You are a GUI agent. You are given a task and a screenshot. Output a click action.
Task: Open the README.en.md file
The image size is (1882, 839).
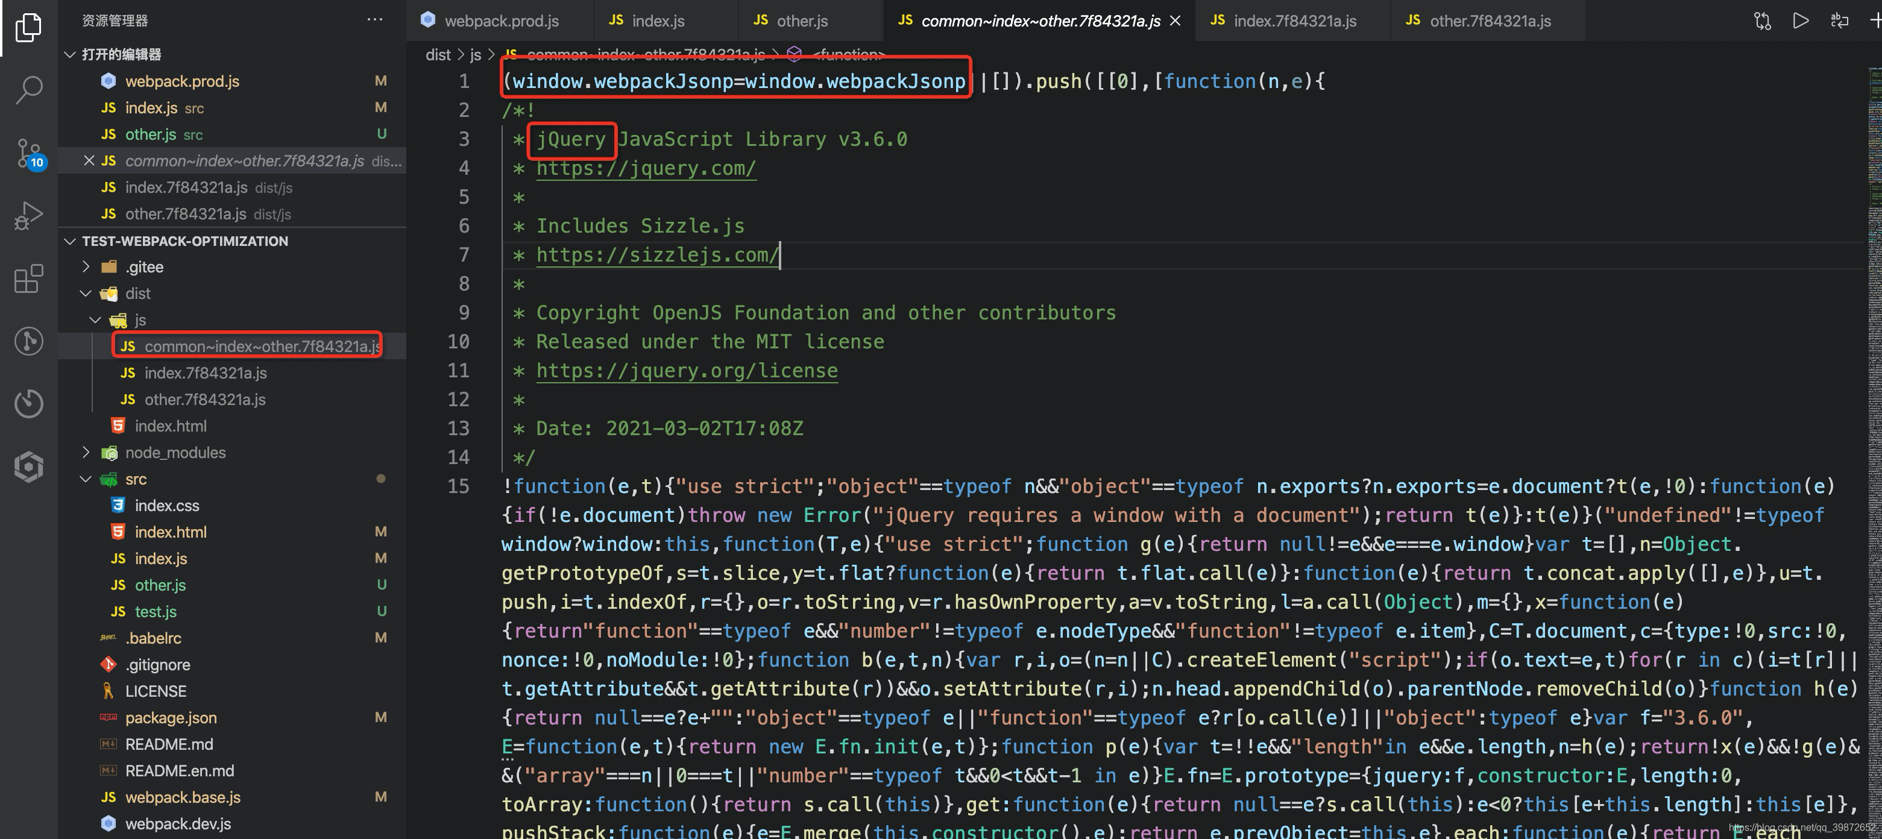point(231,771)
